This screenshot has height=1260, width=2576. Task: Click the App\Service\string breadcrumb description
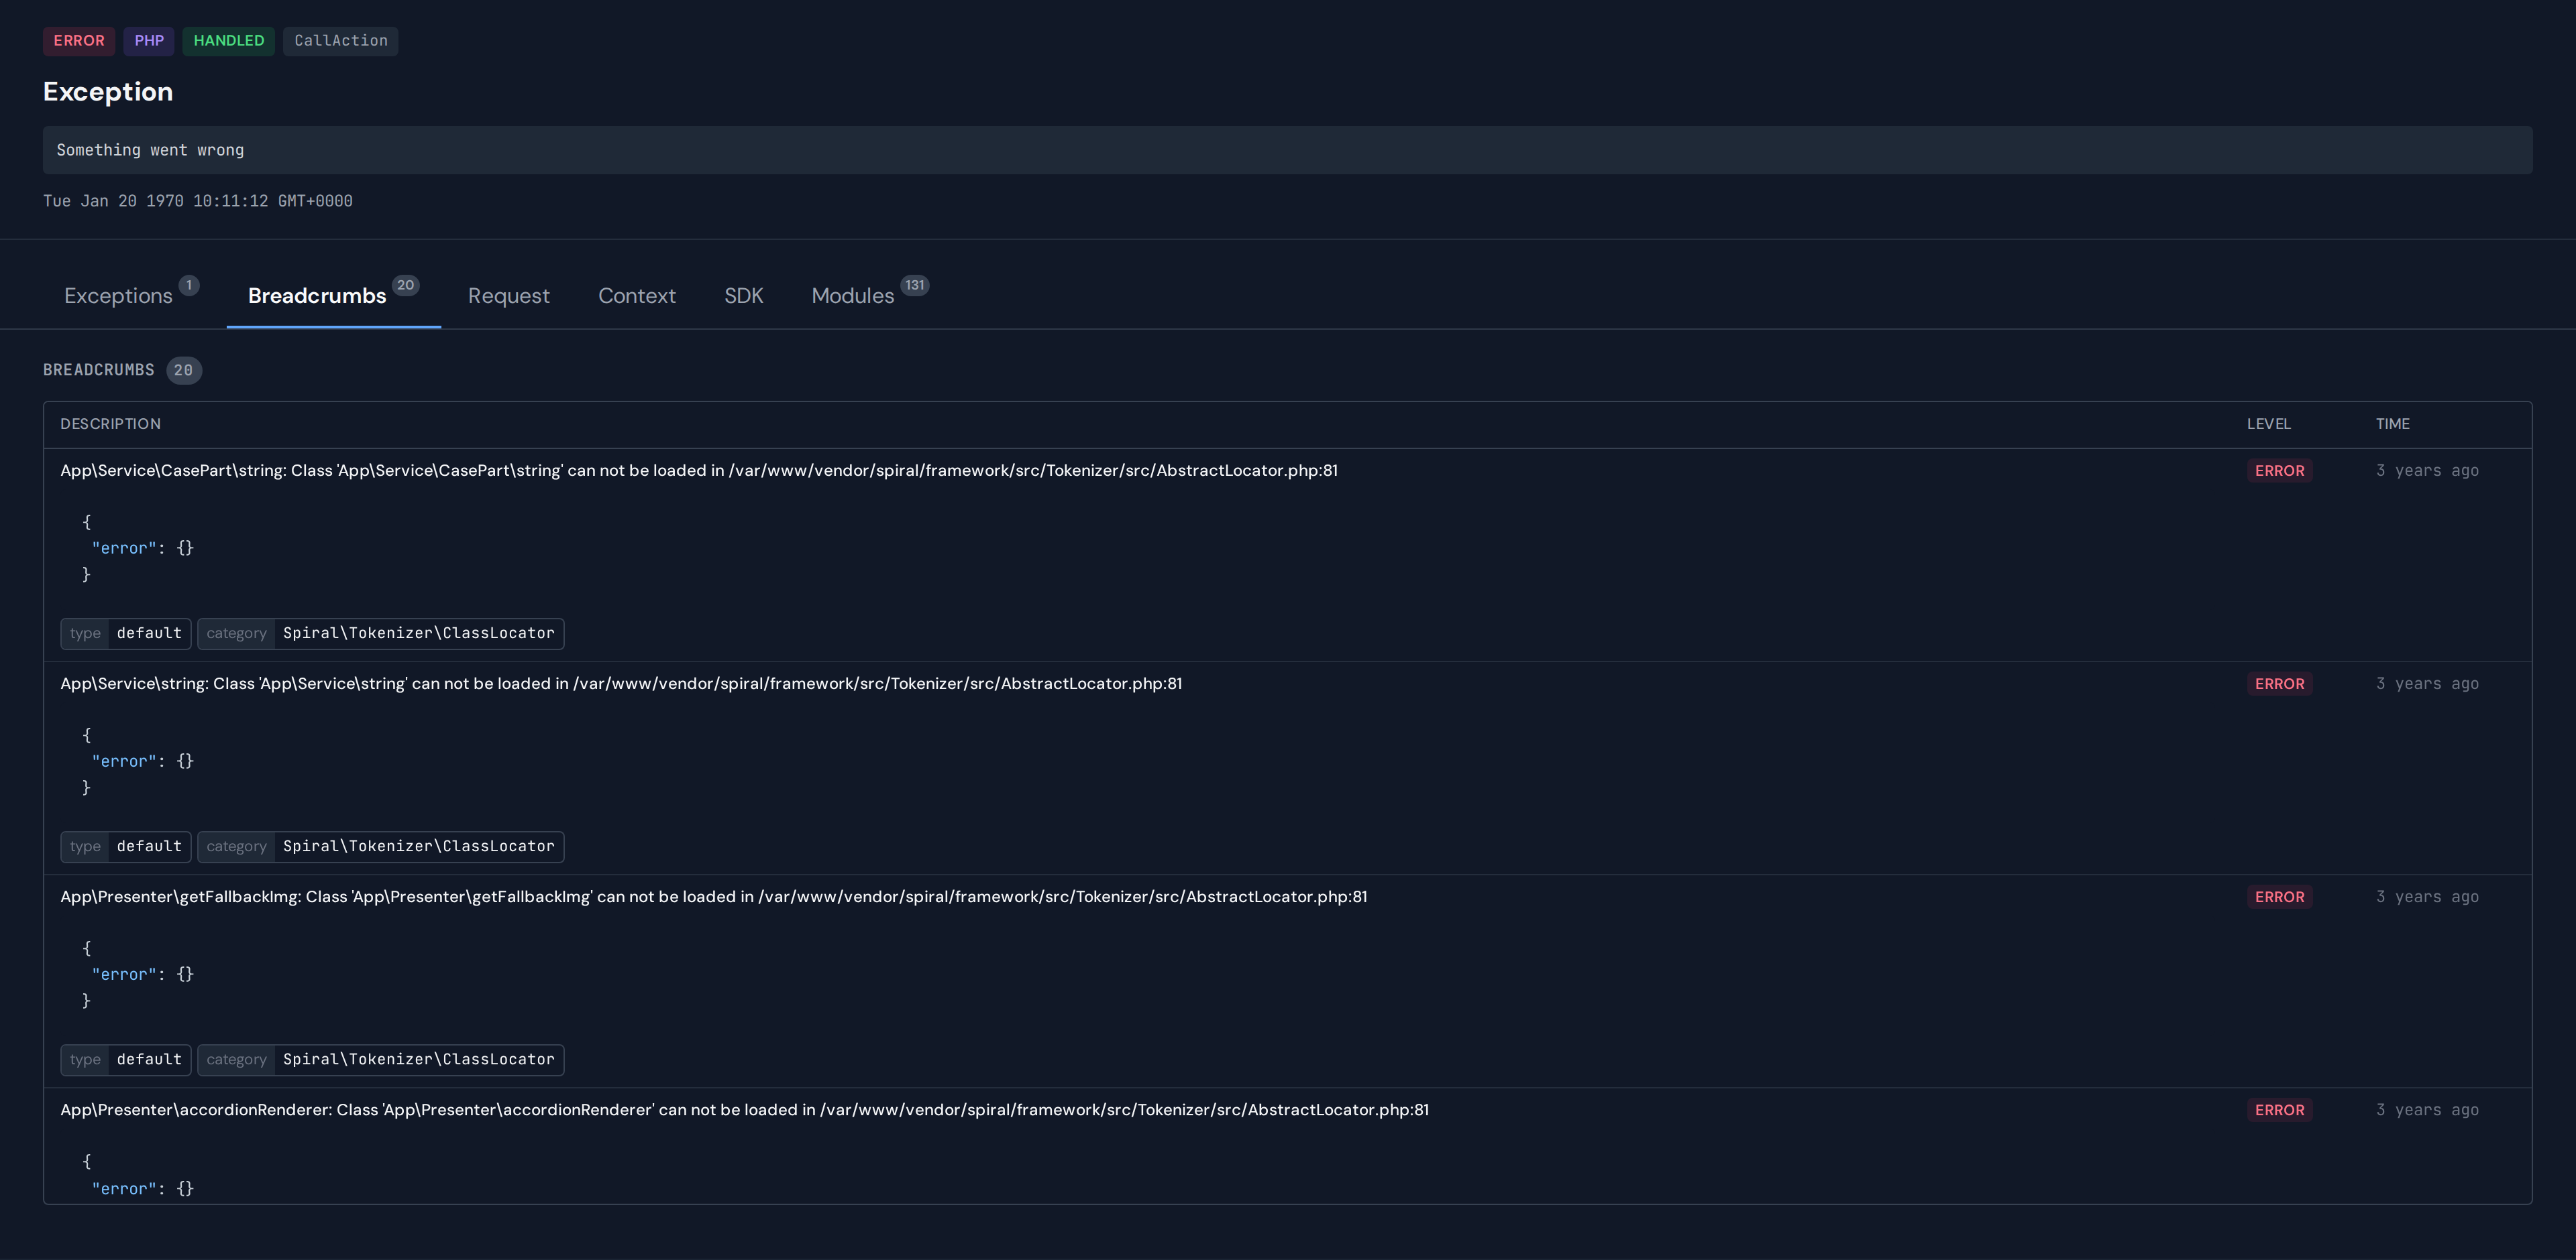click(x=620, y=684)
